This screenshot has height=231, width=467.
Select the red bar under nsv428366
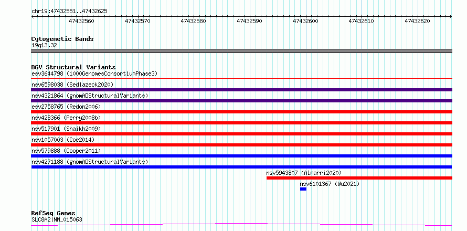tap(241, 123)
